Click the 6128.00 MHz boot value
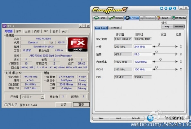 [123, 39]
